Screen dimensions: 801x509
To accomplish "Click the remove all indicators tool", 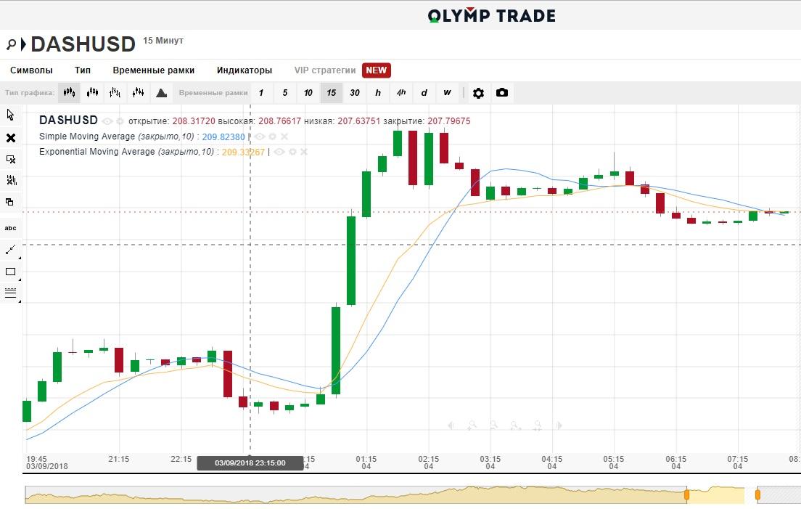I will [x=11, y=180].
